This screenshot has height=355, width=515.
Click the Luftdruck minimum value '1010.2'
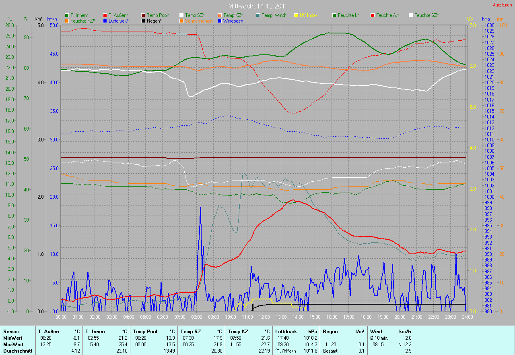[x=310, y=338]
